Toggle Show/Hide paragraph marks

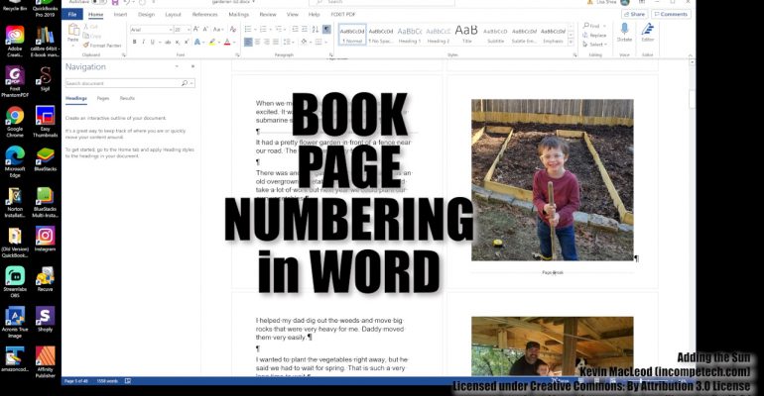tap(326, 30)
